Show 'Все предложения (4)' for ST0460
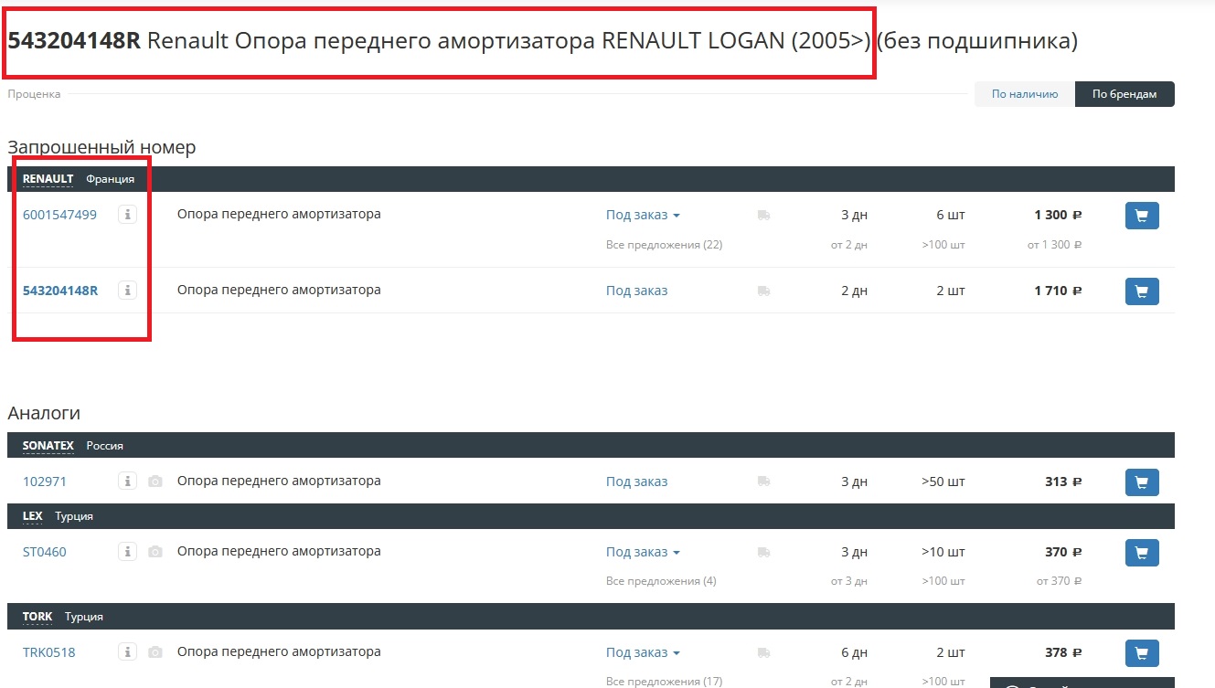The height and width of the screenshot is (688, 1215). (x=661, y=581)
